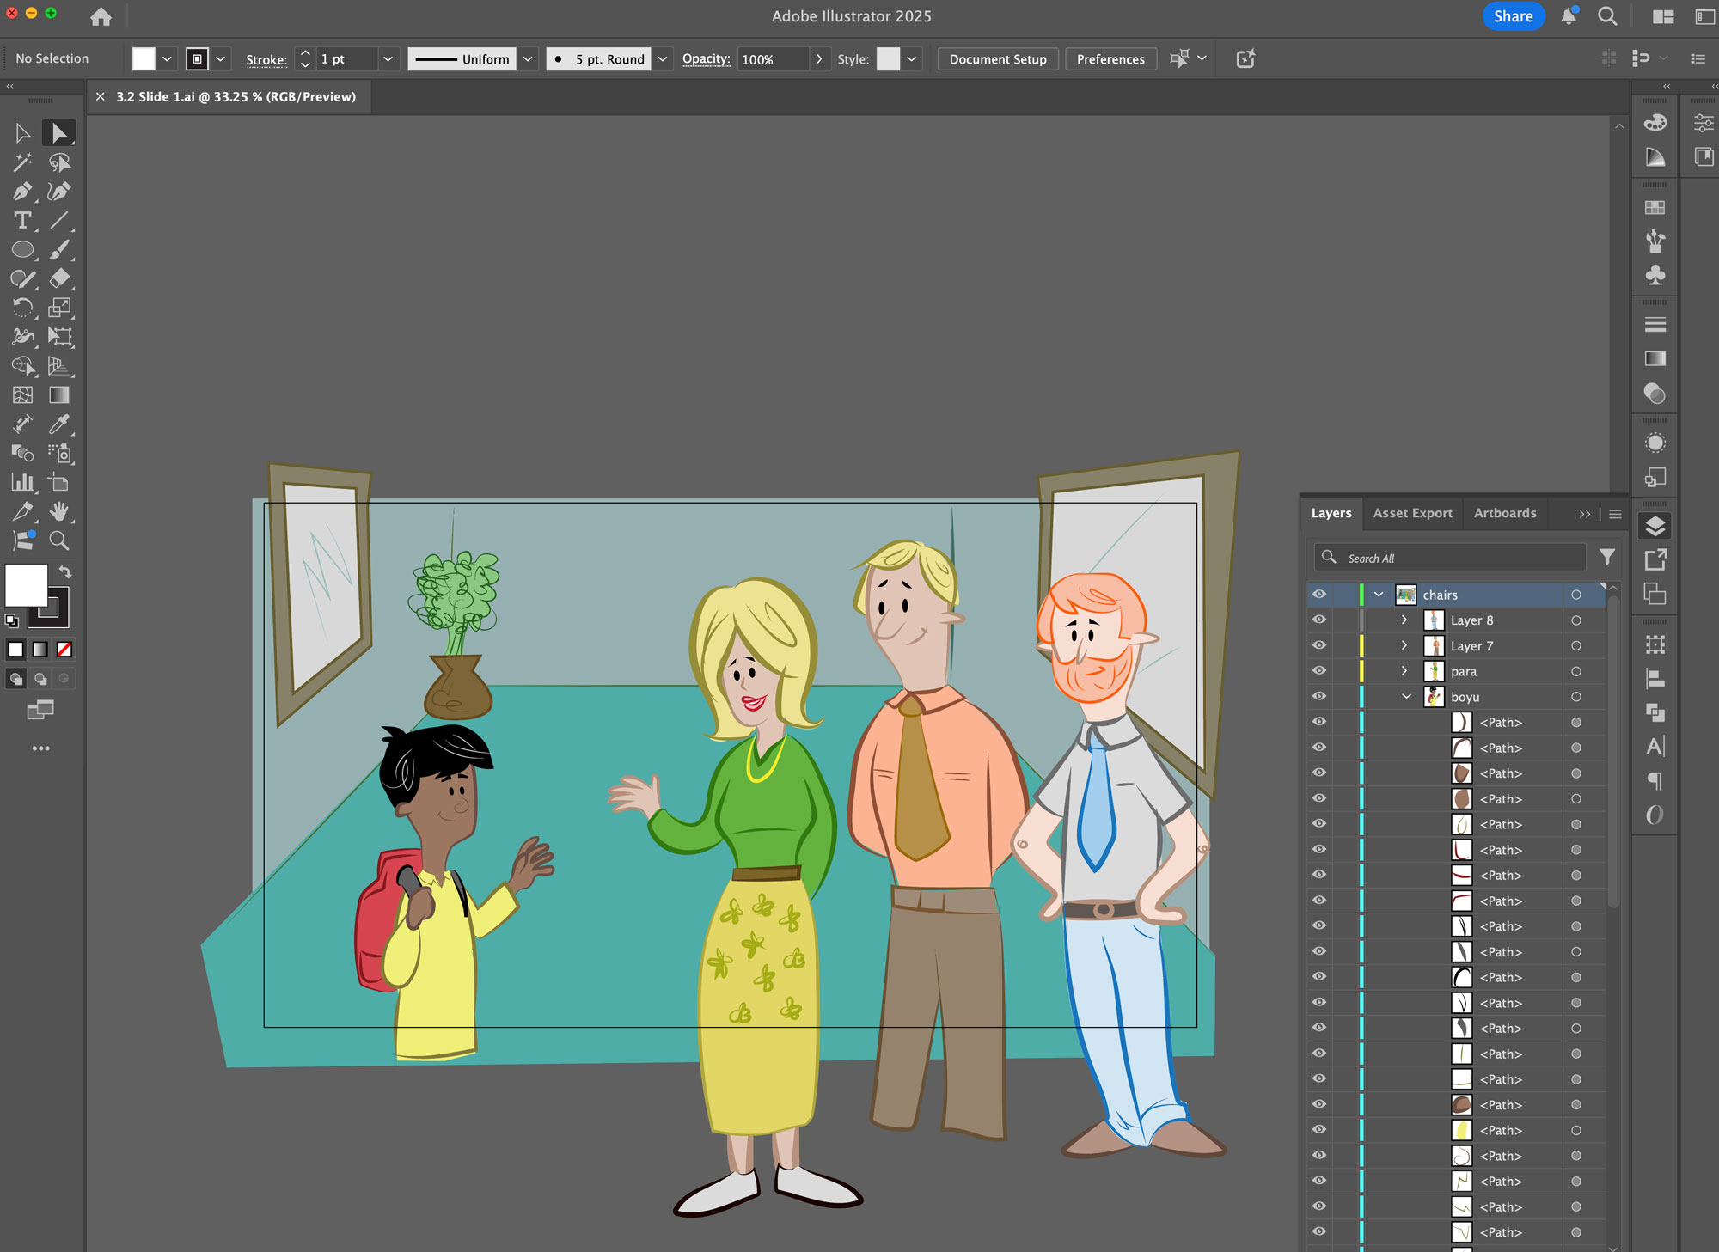Toggle visibility of the para layer
This screenshot has width=1719, height=1252.
(x=1319, y=670)
